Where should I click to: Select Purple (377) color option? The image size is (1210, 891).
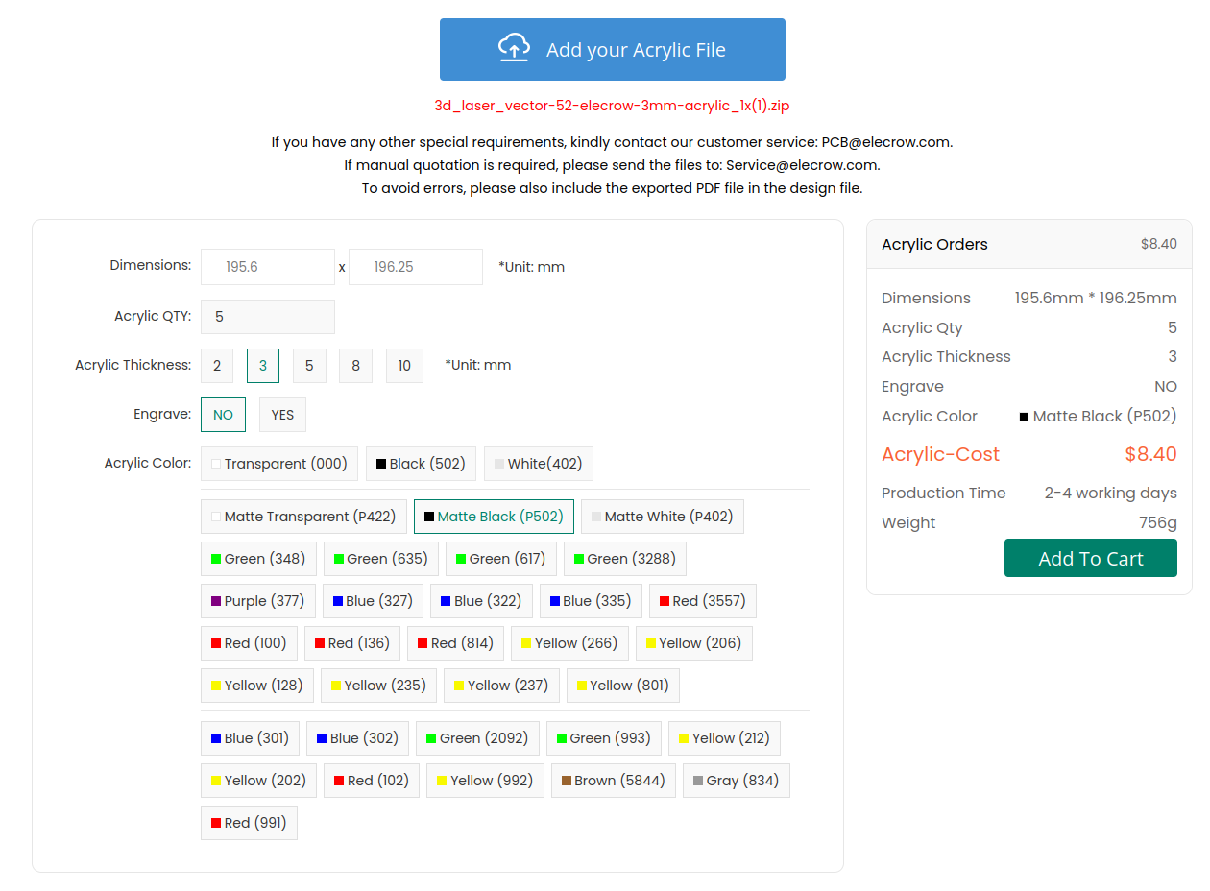[x=258, y=601]
